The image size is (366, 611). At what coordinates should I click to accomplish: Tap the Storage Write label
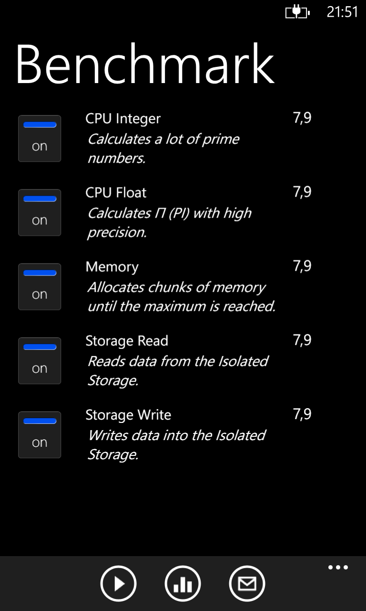[x=128, y=415]
